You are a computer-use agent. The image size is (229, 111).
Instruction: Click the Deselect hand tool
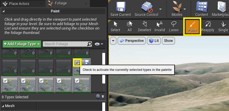144,27
